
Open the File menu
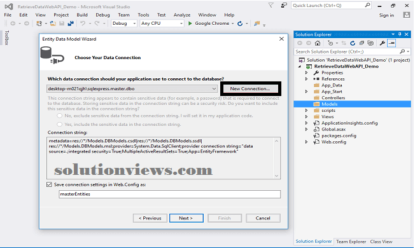[8, 15]
